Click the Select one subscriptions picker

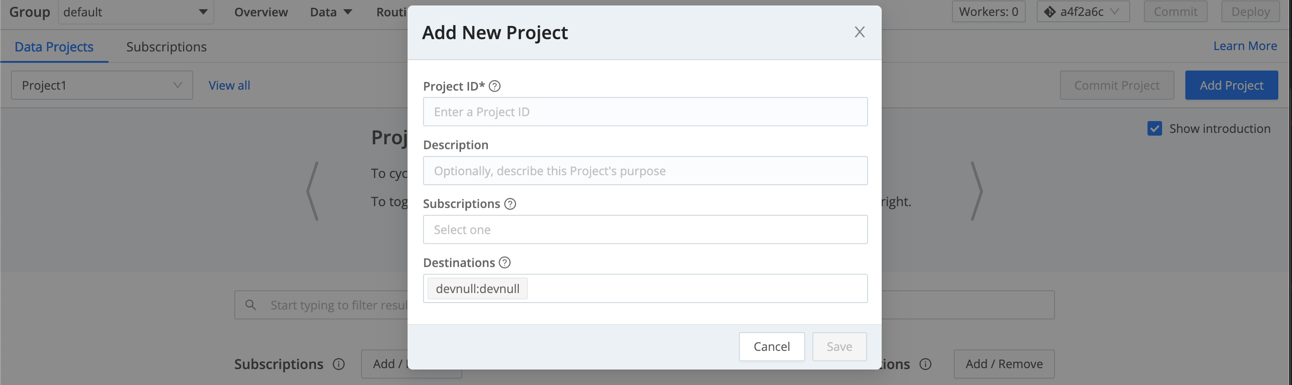click(646, 229)
